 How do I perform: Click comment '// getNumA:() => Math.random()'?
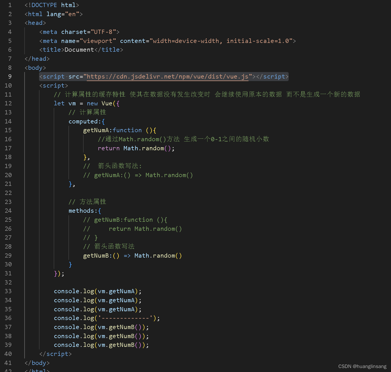point(138,175)
